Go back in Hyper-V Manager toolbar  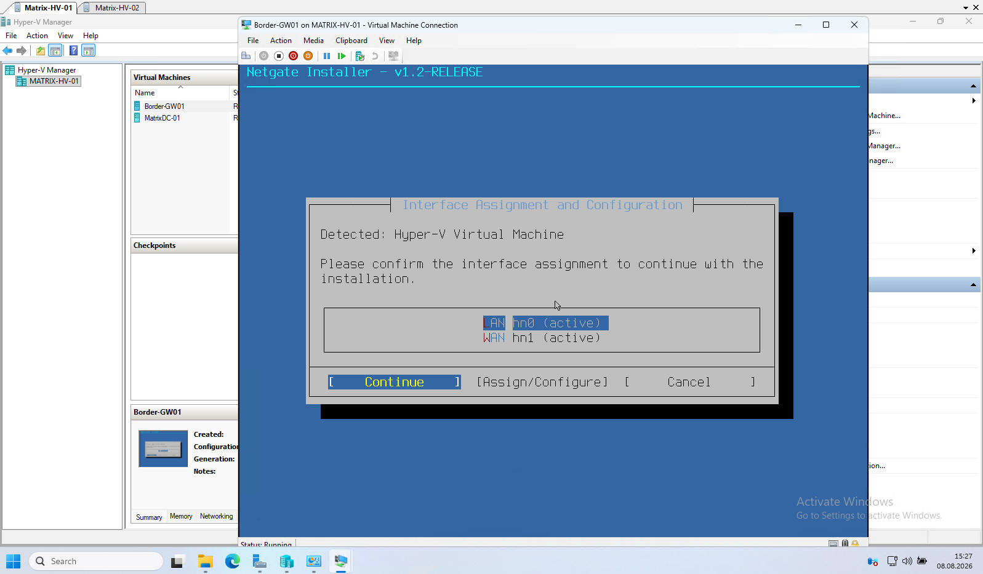[7, 50]
